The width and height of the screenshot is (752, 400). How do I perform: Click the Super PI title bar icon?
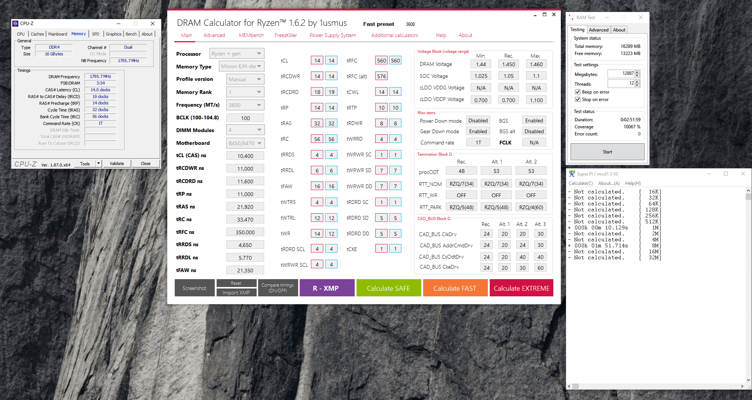(x=572, y=174)
